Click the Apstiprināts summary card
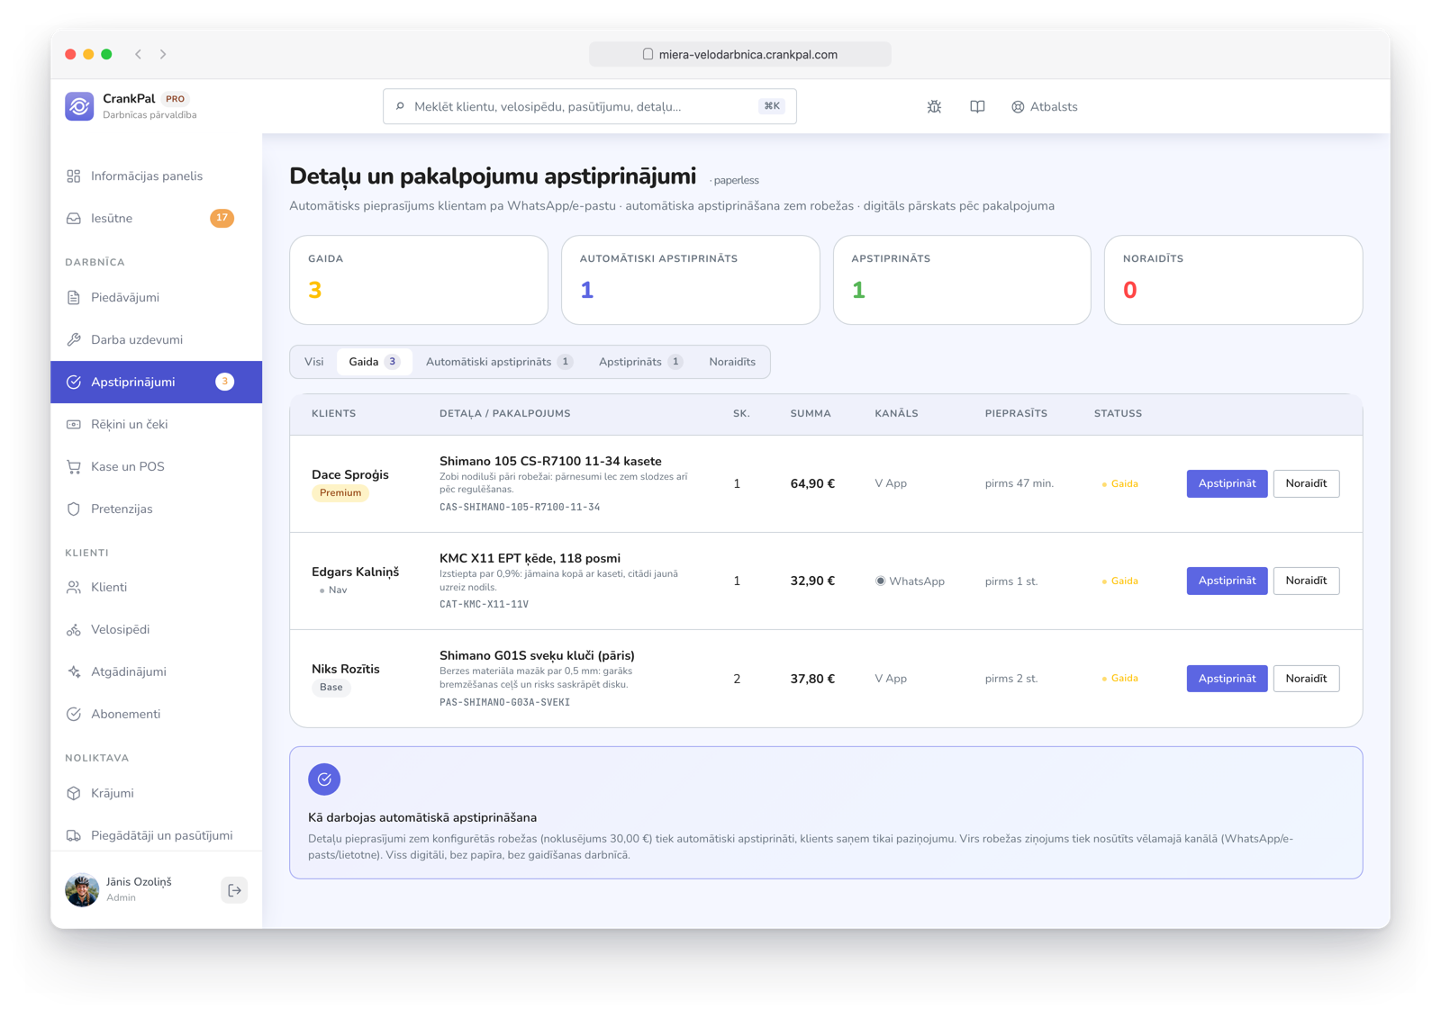This screenshot has height=1018, width=1441. click(x=962, y=280)
